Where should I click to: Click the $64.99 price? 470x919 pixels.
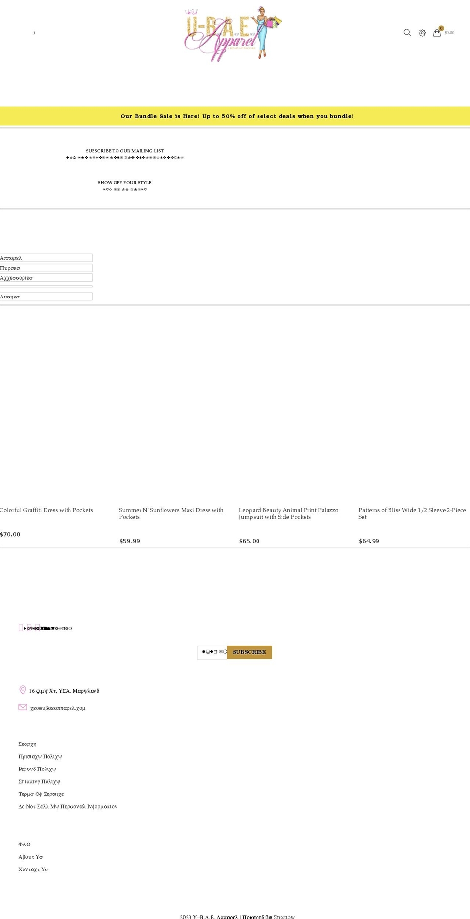pyautogui.click(x=369, y=541)
